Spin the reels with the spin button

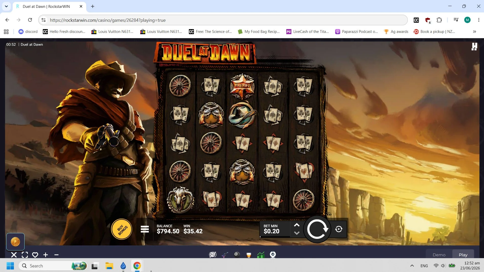[x=317, y=229]
